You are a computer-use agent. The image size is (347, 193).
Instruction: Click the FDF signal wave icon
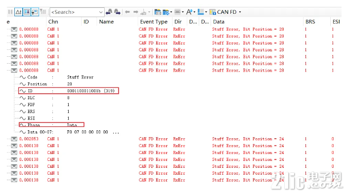(x=23, y=105)
